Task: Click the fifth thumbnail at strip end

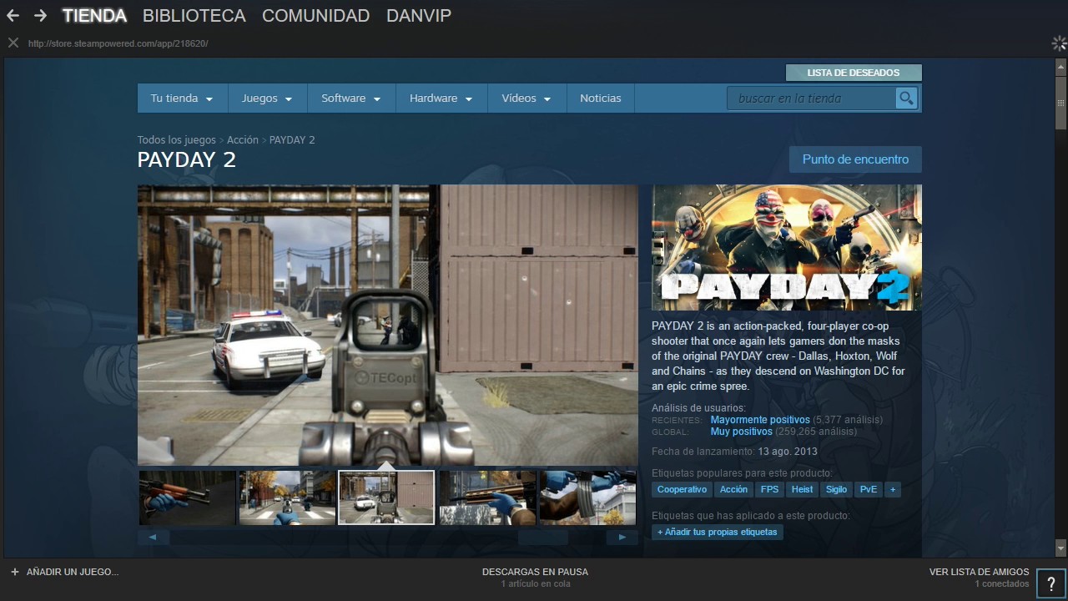Action: (587, 497)
